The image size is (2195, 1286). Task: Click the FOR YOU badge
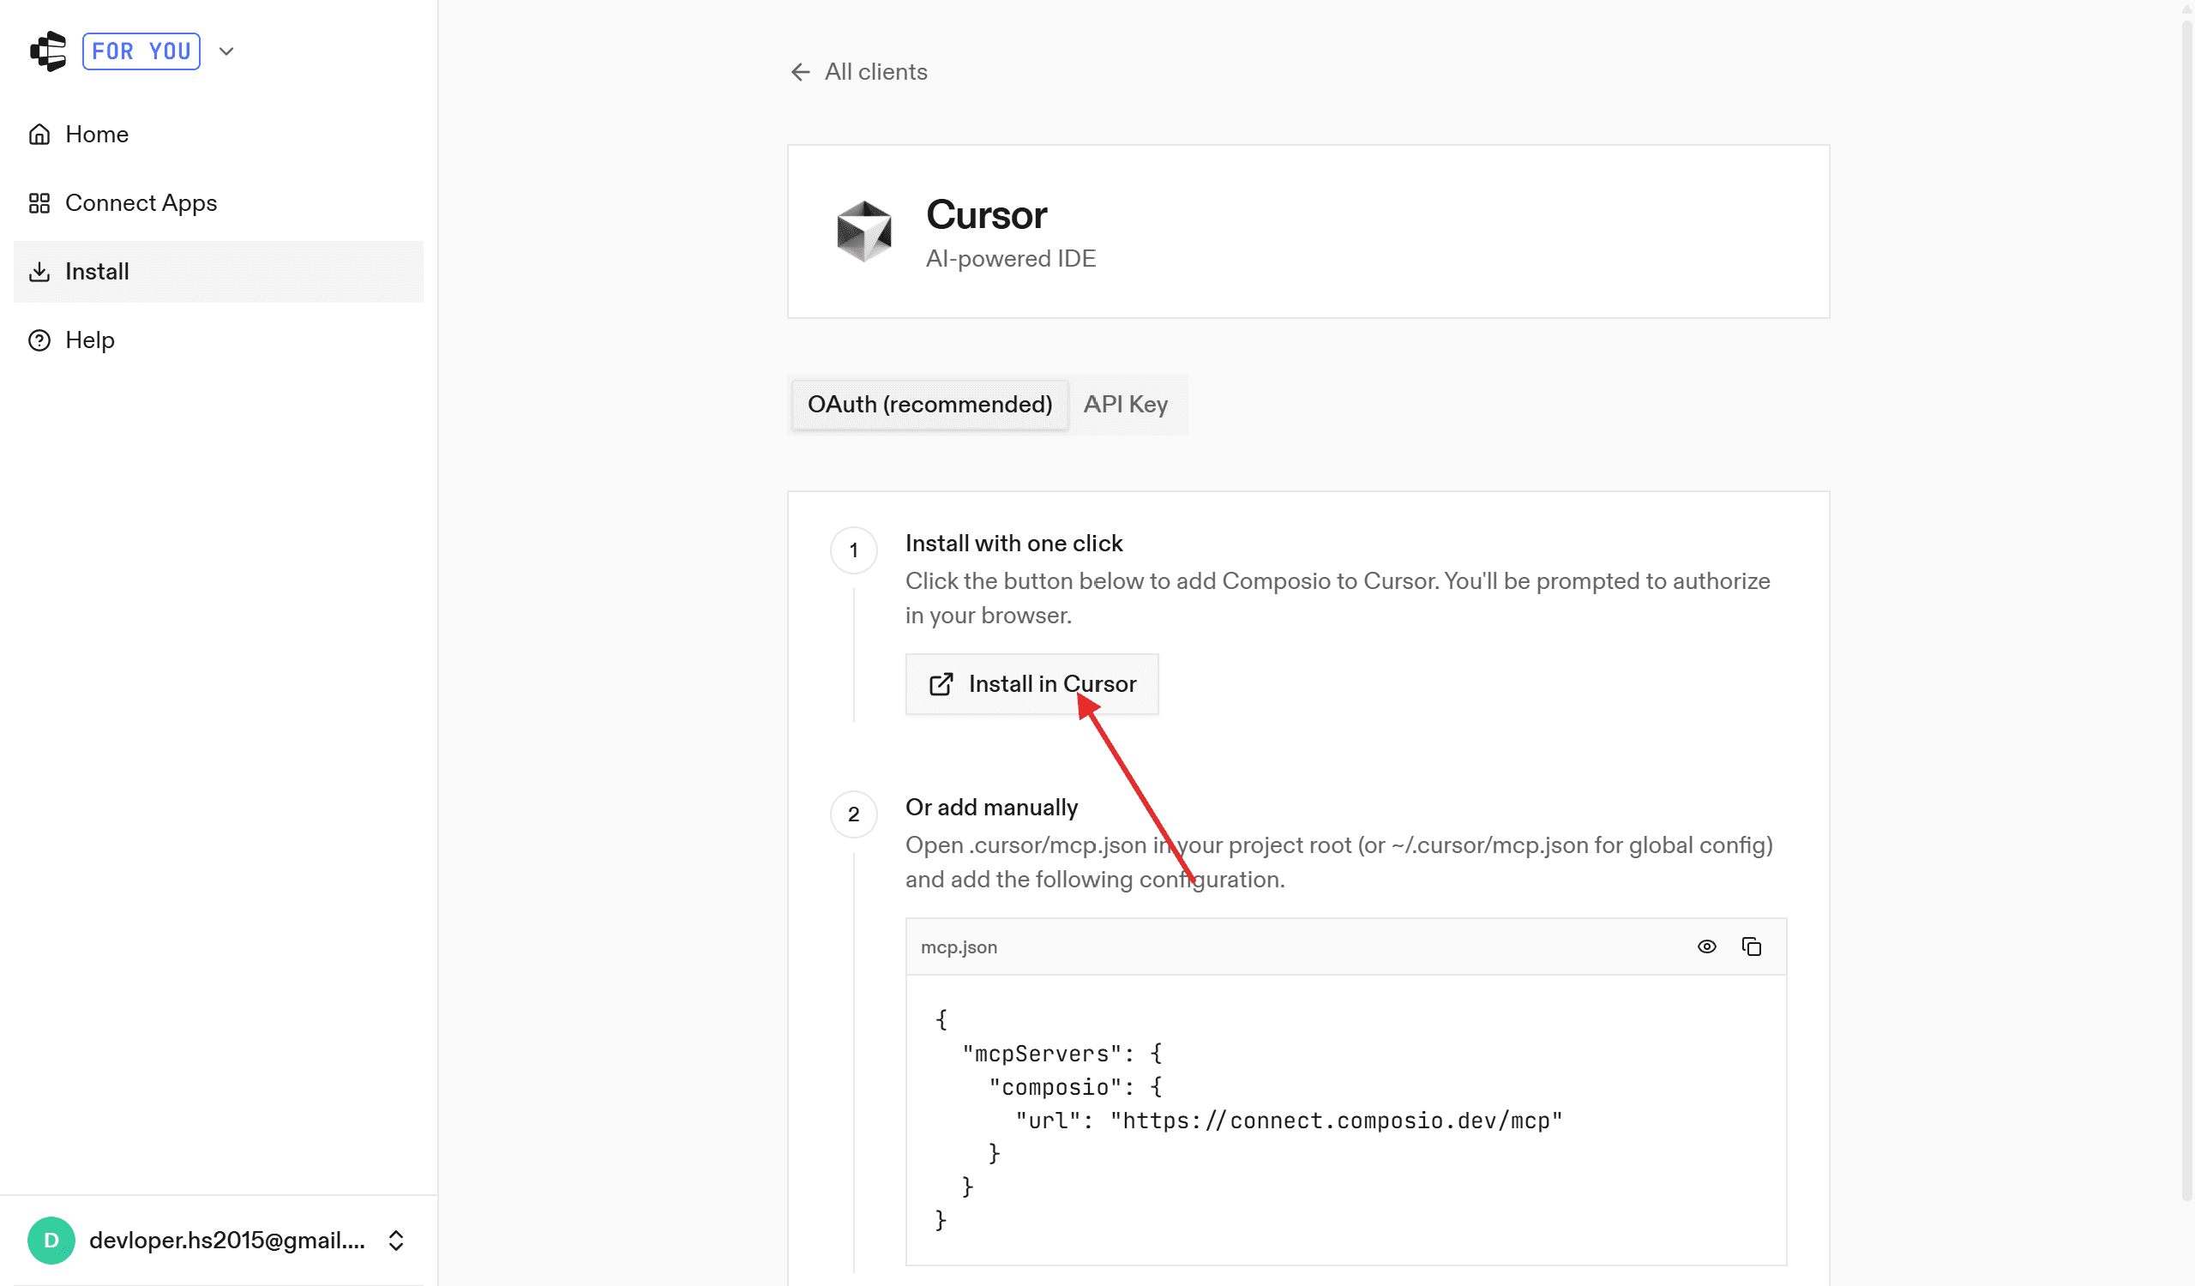coord(141,51)
